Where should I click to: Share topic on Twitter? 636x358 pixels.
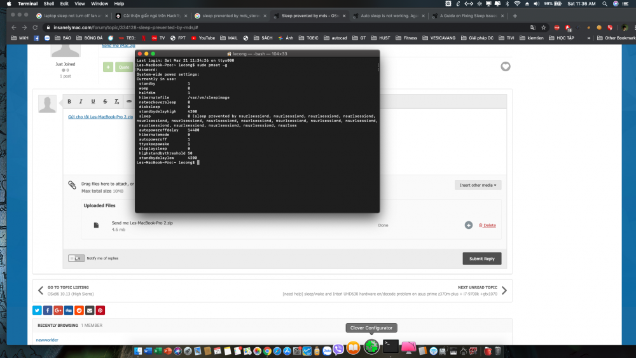click(37, 310)
